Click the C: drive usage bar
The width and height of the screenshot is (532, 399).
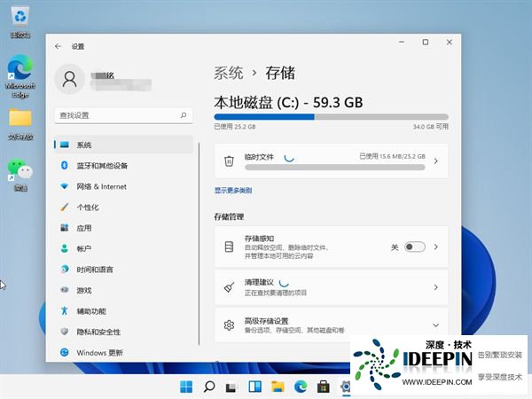click(x=331, y=117)
